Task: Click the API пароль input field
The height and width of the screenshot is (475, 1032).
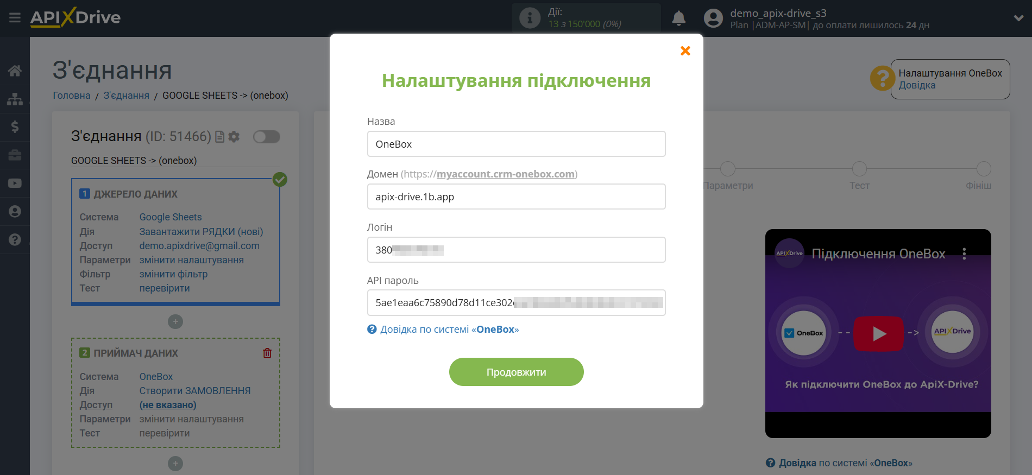Action: tap(516, 302)
